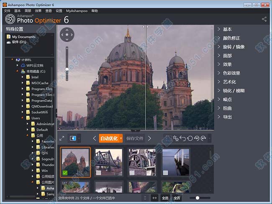Image resolution: width=272 pixels, height=204 pixels.
Task: Toggle the green checkbox on the cathedral thumbnail
Action: (65, 173)
